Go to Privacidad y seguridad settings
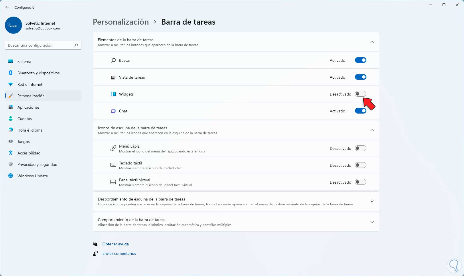This screenshot has width=464, height=276. click(37, 164)
